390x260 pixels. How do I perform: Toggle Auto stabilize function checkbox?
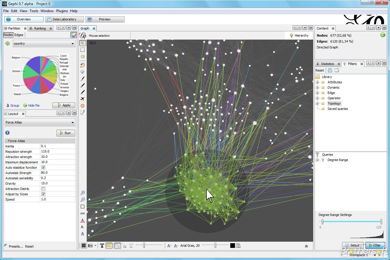[43, 168]
